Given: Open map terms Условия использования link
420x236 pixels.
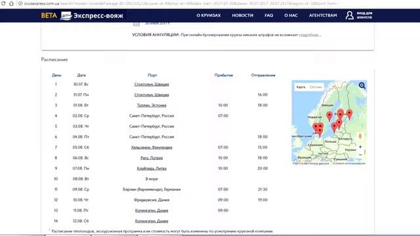Looking at the screenshot, I should pos(349,163).
